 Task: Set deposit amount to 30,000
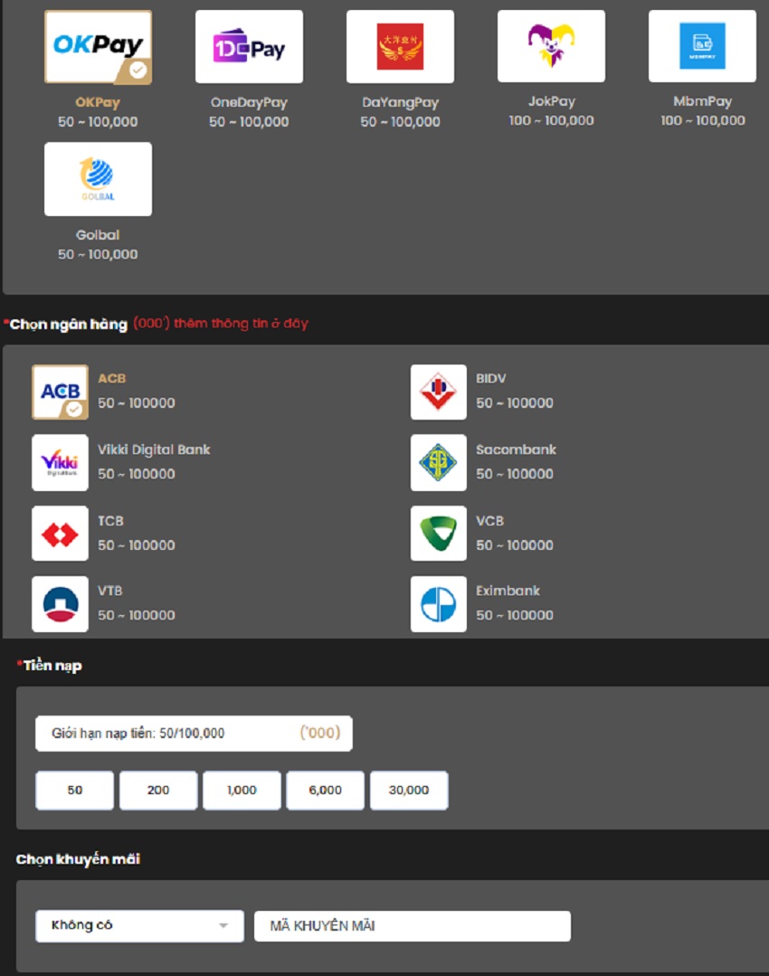pyautogui.click(x=408, y=790)
